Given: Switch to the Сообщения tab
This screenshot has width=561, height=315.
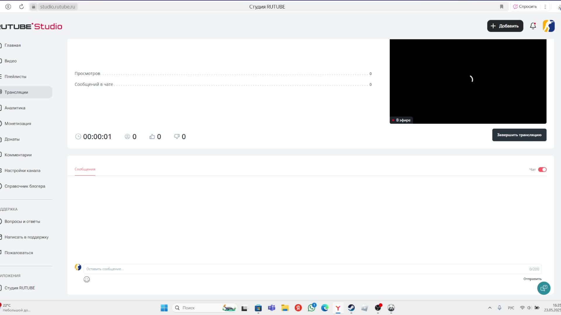Looking at the screenshot, I should coord(85,169).
